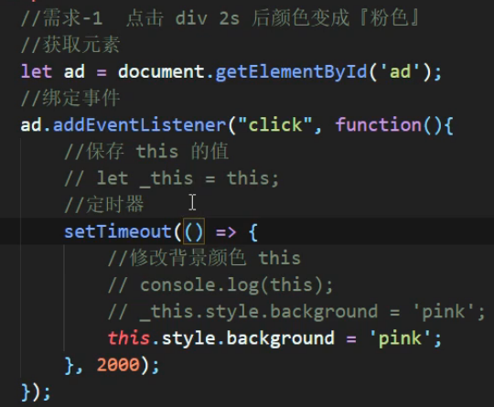494x407 pixels.
Task: Click 'getElementById' in the document call
Action: coord(292,72)
